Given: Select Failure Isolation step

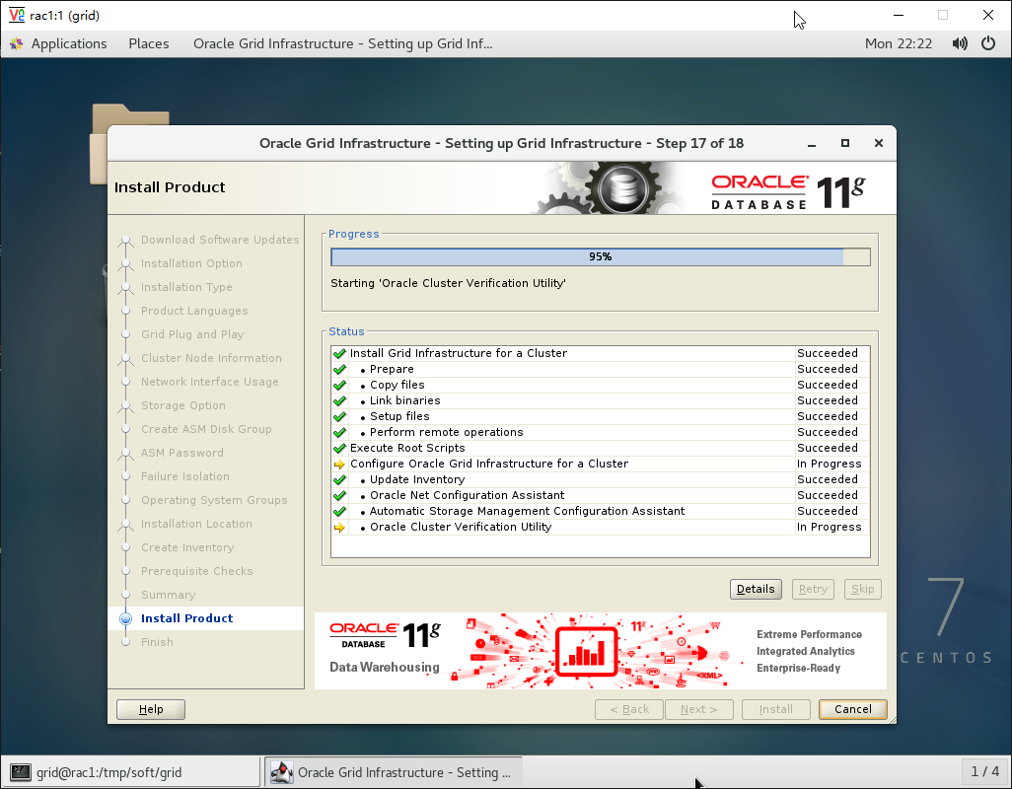Looking at the screenshot, I should point(185,476).
